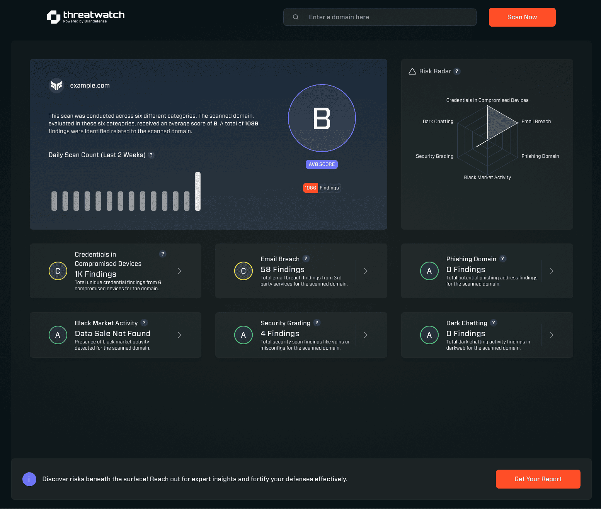Viewport: 601px width, 509px height.
Task: Click the info icon next to the report message
Action: [x=29, y=479]
